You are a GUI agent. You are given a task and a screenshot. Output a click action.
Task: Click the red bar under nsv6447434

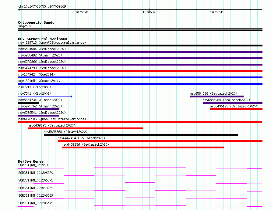click(x=160, y=141)
